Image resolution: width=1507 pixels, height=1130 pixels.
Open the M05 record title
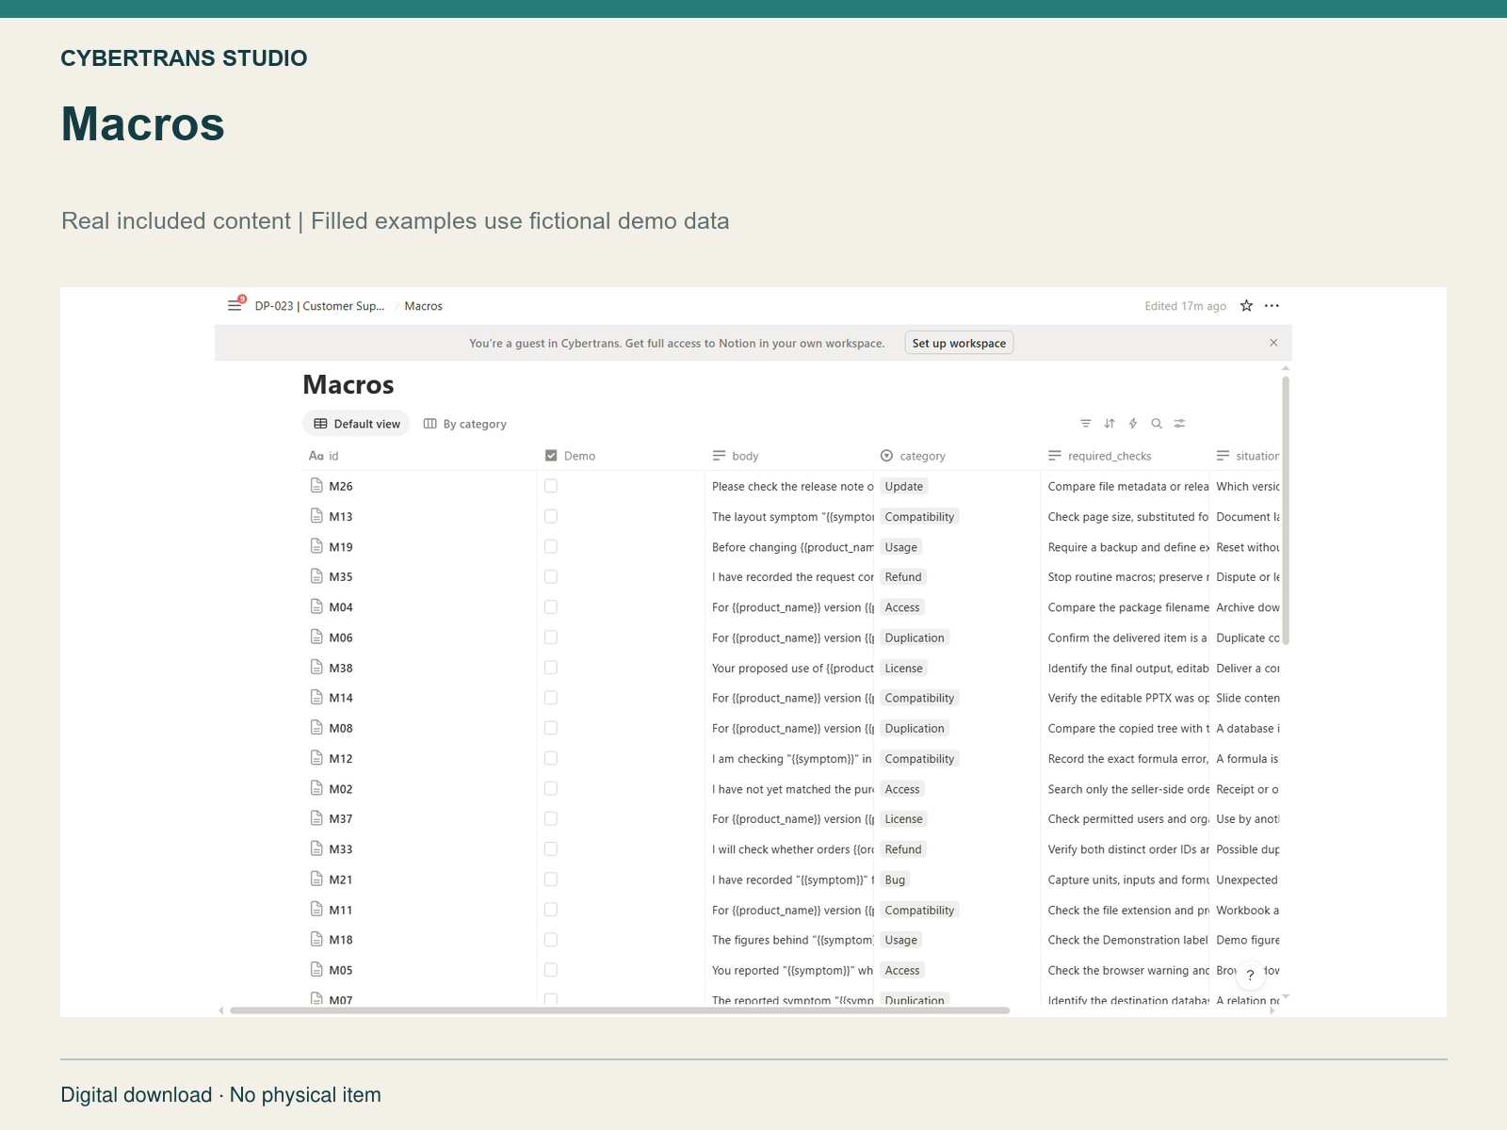pyautogui.click(x=341, y=970)
